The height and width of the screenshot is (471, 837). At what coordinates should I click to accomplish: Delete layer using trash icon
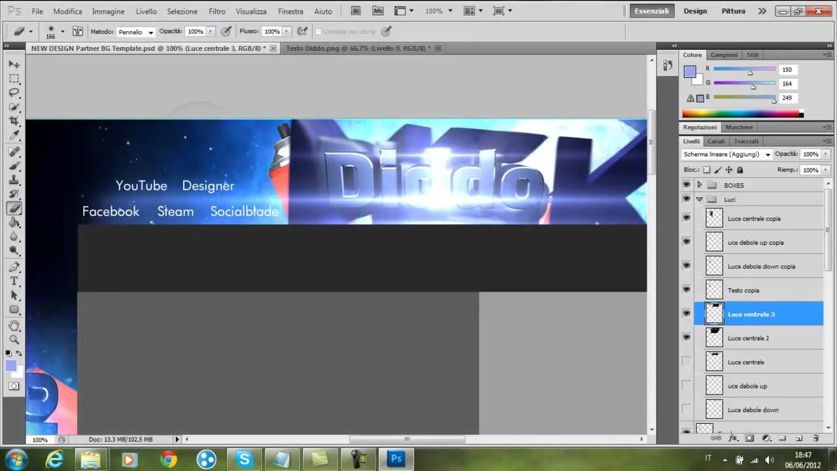pos(815,438)
